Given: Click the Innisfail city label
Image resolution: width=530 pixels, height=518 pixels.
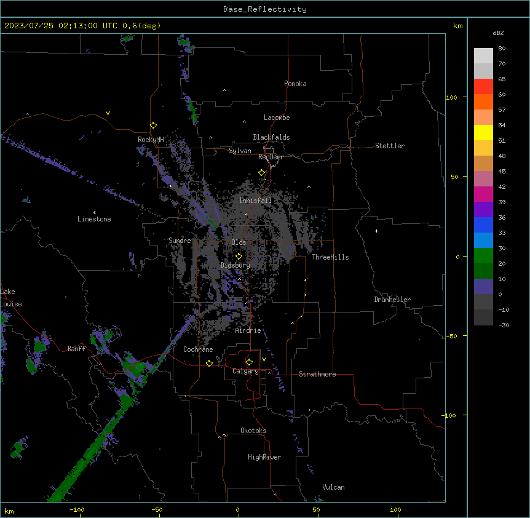Looking at the screenshot, I should point(255,201).
